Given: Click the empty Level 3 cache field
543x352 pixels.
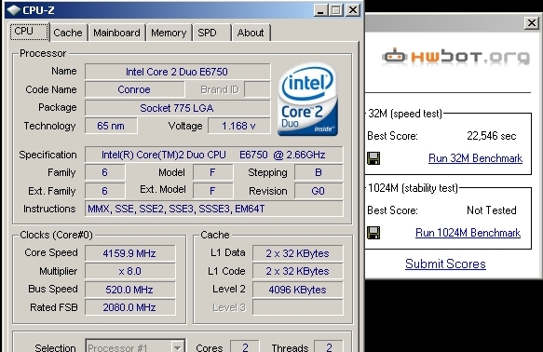Looking at the screenshot, I should 298,307.
